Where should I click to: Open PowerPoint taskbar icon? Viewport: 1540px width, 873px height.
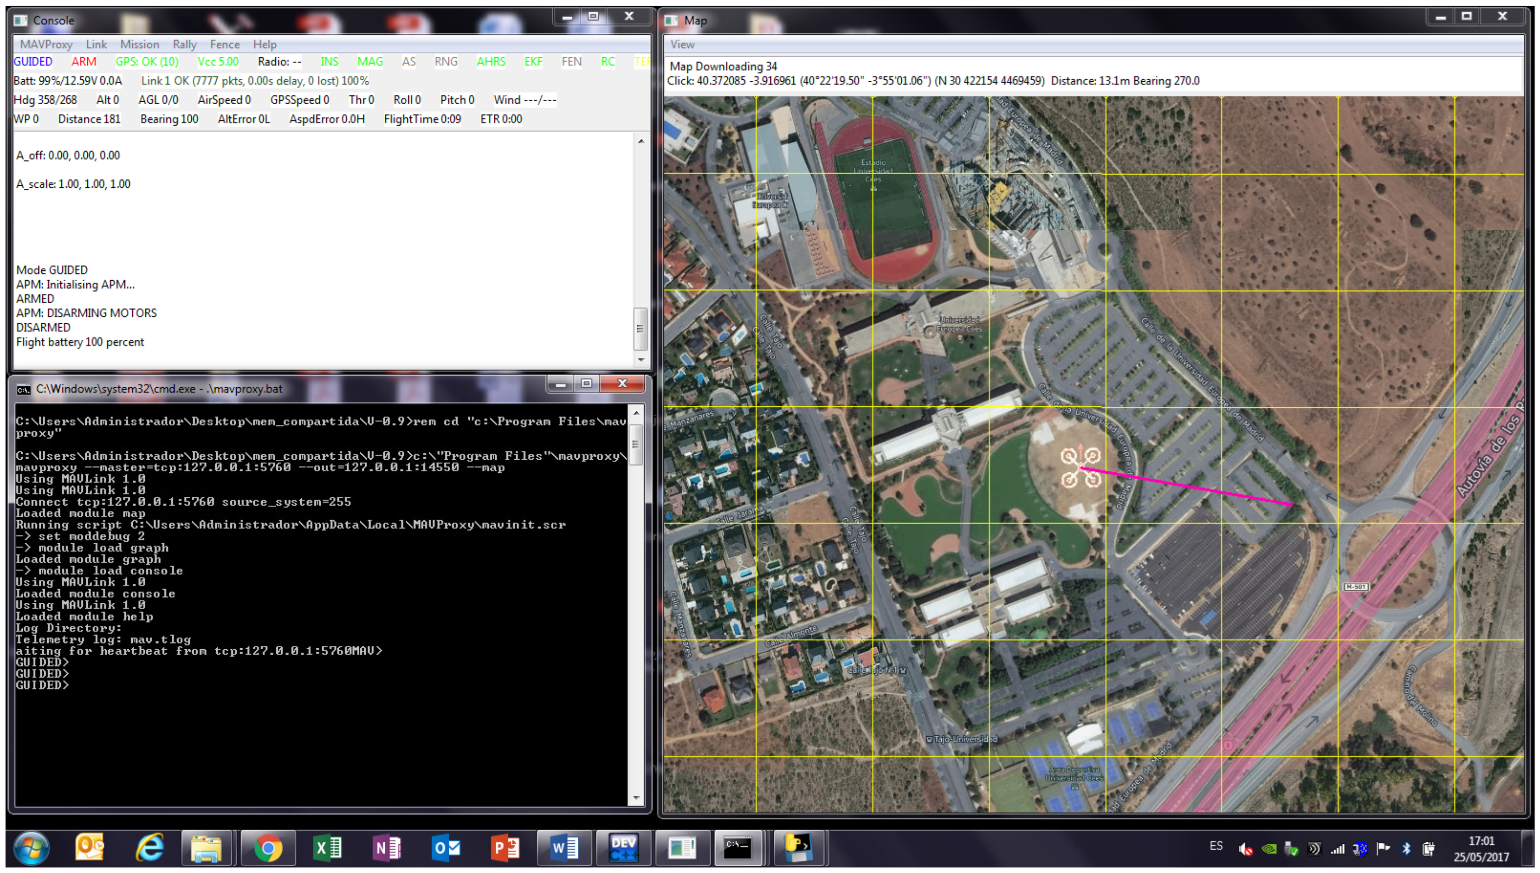coord(505,848)
